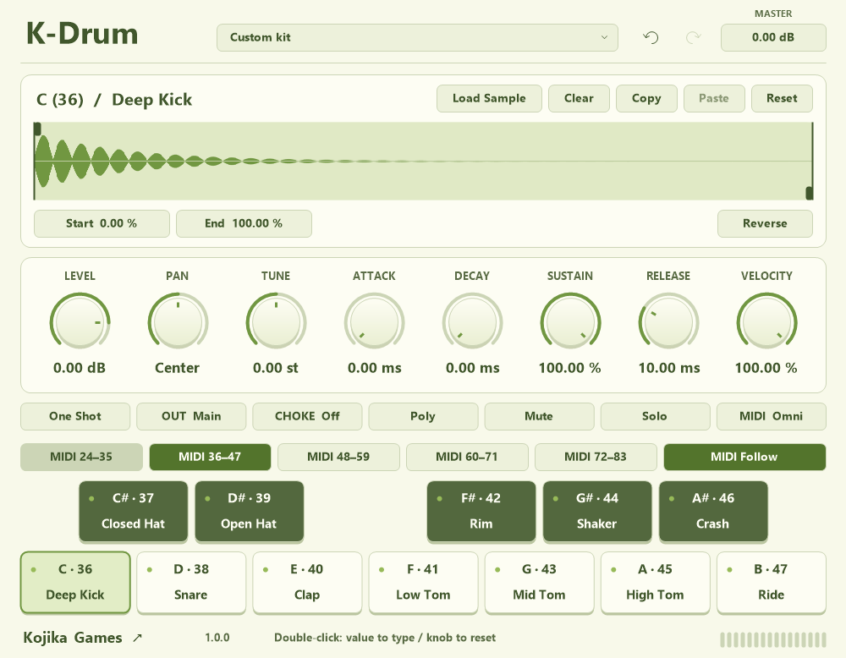Click the 0.00 st tune value

point(275,369)
